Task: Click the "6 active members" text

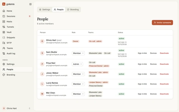Action: [45, 24]
